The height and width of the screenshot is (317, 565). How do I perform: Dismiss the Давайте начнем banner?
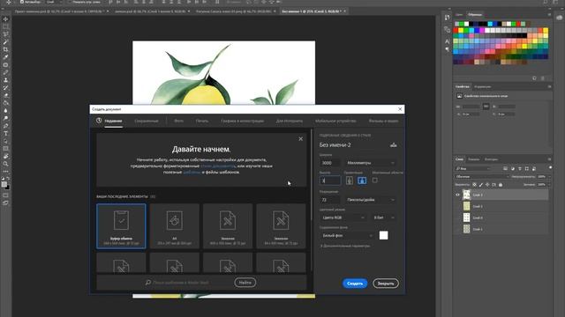(300, 139)
